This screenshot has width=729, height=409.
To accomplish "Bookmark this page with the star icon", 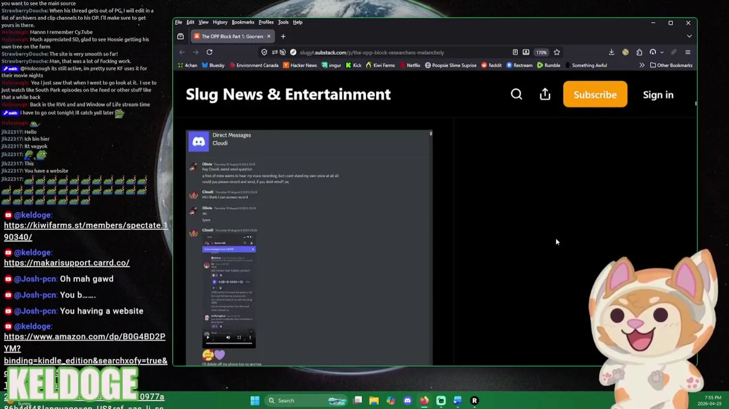I will pos(557,52).
